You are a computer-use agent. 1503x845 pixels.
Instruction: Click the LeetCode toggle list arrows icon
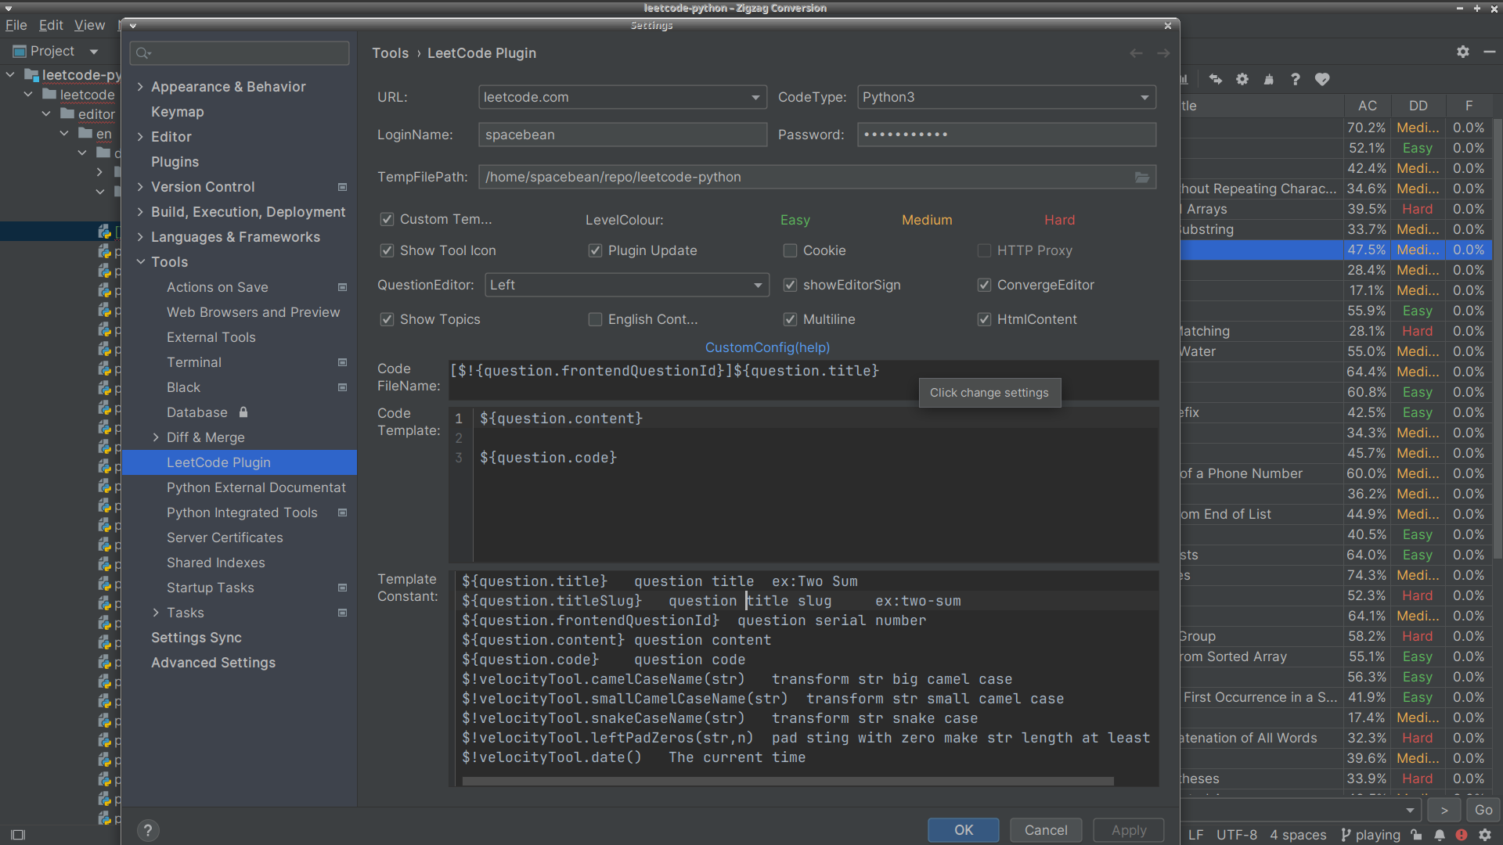[1215, 79]
